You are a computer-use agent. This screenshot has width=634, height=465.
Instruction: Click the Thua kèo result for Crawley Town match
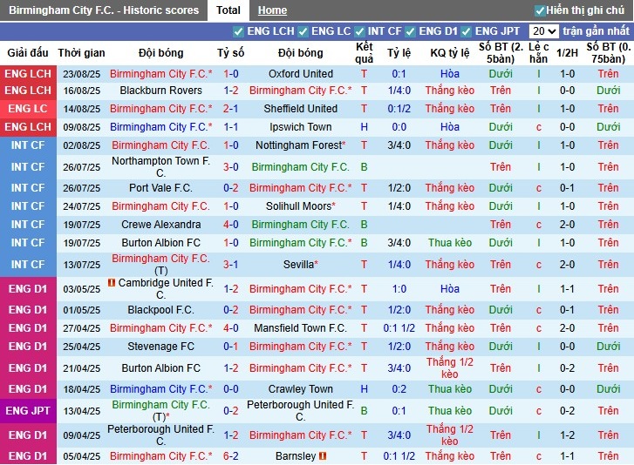tap(450, 389)
